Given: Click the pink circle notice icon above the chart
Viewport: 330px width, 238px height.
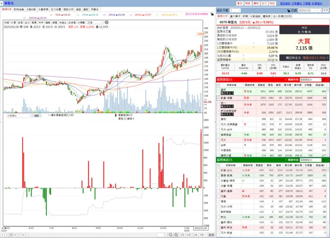Looking at the screenshot, I should point(186,14).
